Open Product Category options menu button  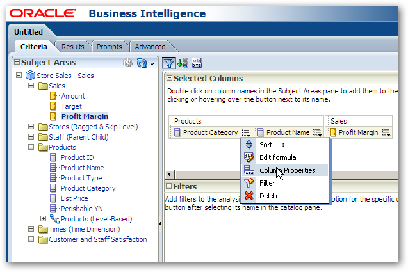[246, 133]
